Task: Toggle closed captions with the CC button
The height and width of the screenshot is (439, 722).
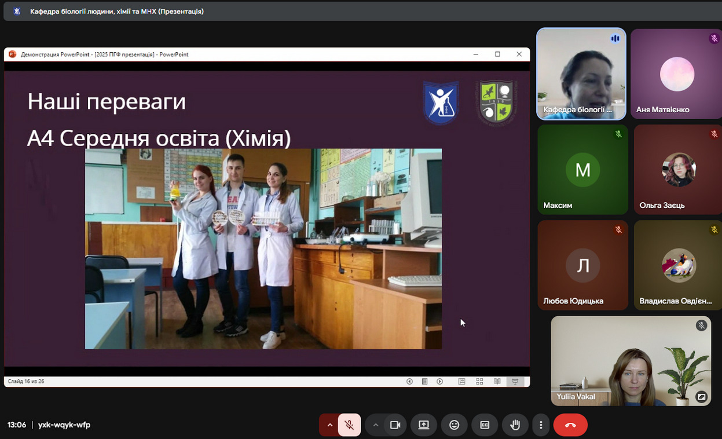Action: (485, 425)
